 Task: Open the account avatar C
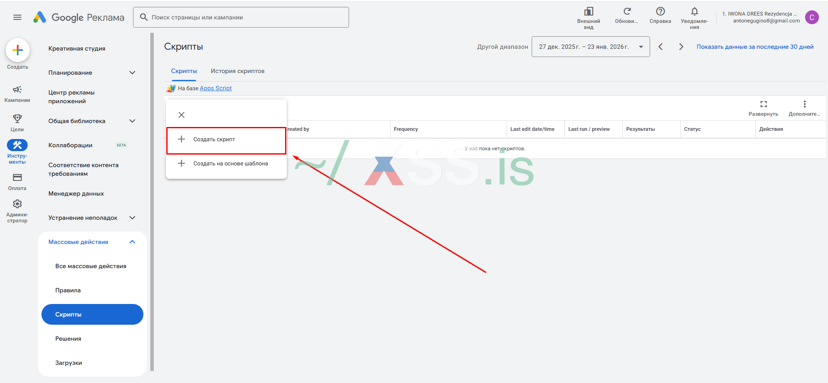click(812, 17)
